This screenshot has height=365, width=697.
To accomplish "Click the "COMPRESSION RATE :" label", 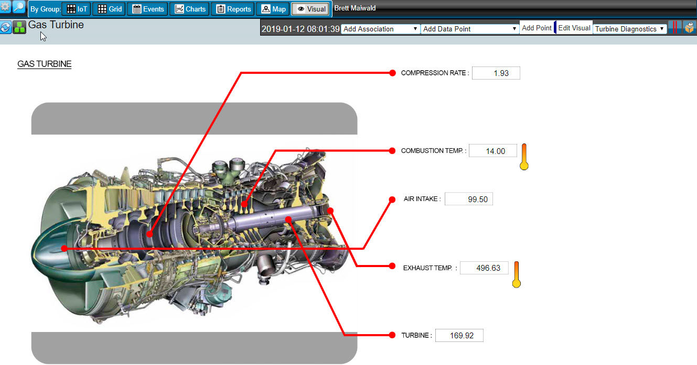I will click(435, 73).
